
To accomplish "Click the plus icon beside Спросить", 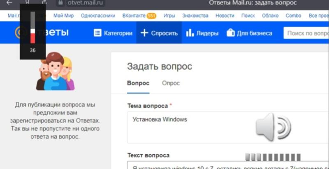I will click(144, 33).
